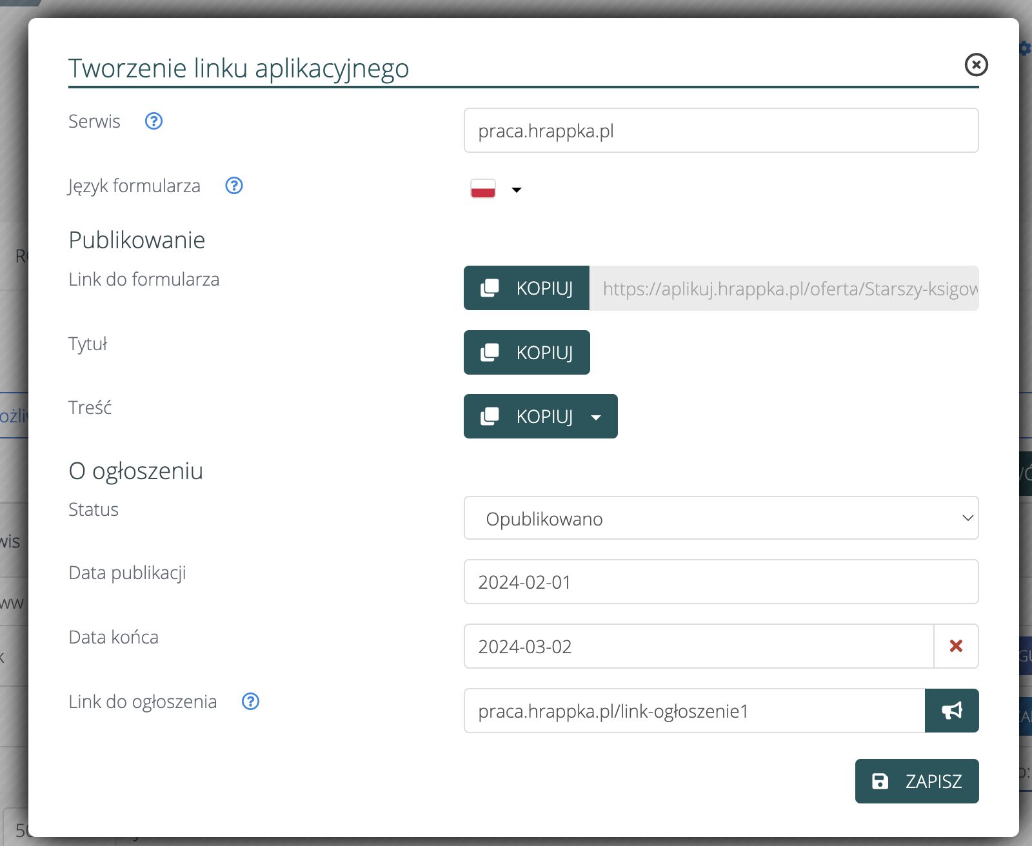Image resolution: width=1032 pixels, height=846 pixels.
Task: Save with the ZAPISZ button
Action: (917, 782)
